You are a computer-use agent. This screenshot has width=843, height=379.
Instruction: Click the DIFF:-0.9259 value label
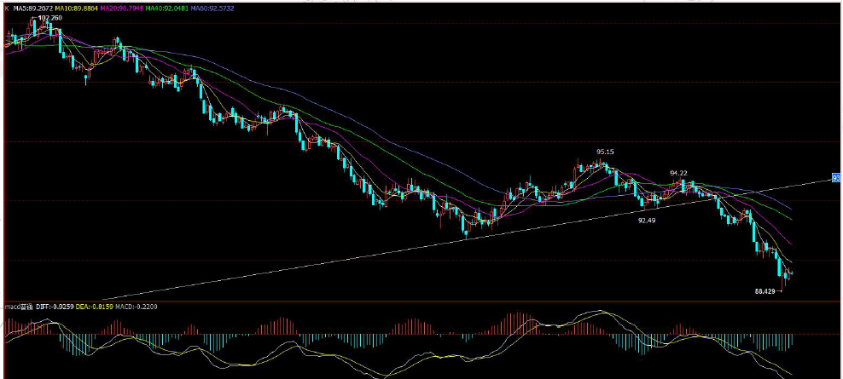pyautogui.click(x=55, y=307)
